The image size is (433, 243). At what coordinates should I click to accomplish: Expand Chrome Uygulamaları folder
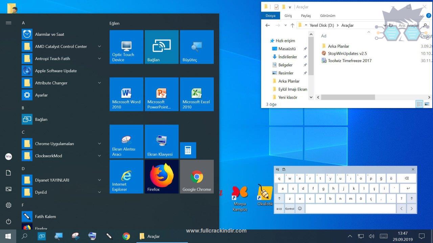pyautogui.click(x=99, y=143)
